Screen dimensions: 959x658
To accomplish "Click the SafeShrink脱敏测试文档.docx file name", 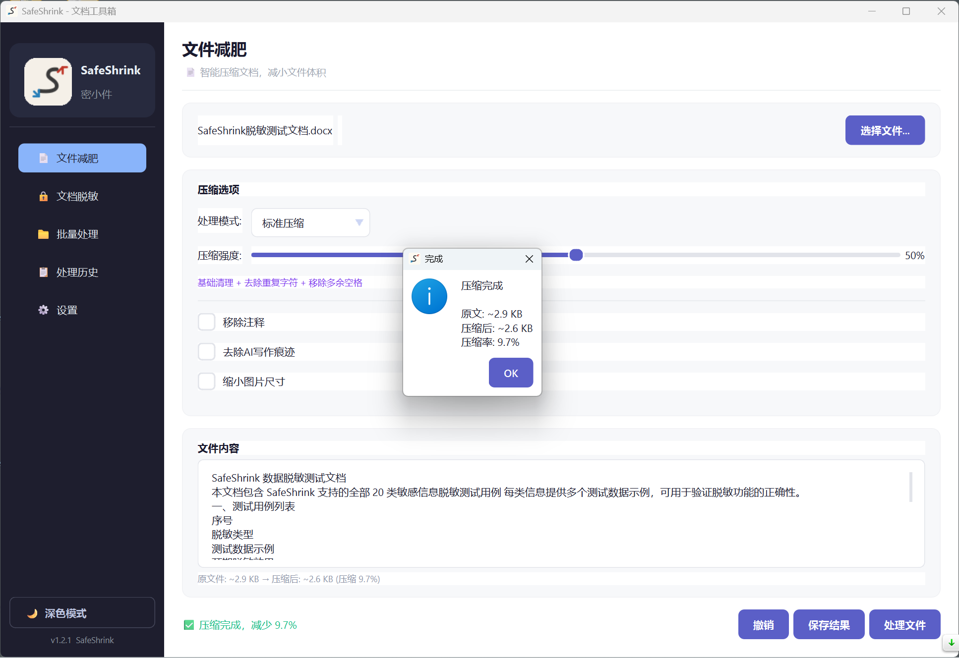I will pyautogui.click(x=265, y=130).
